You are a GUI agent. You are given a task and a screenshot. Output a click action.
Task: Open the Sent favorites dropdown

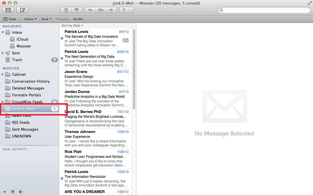coord(47,19)
